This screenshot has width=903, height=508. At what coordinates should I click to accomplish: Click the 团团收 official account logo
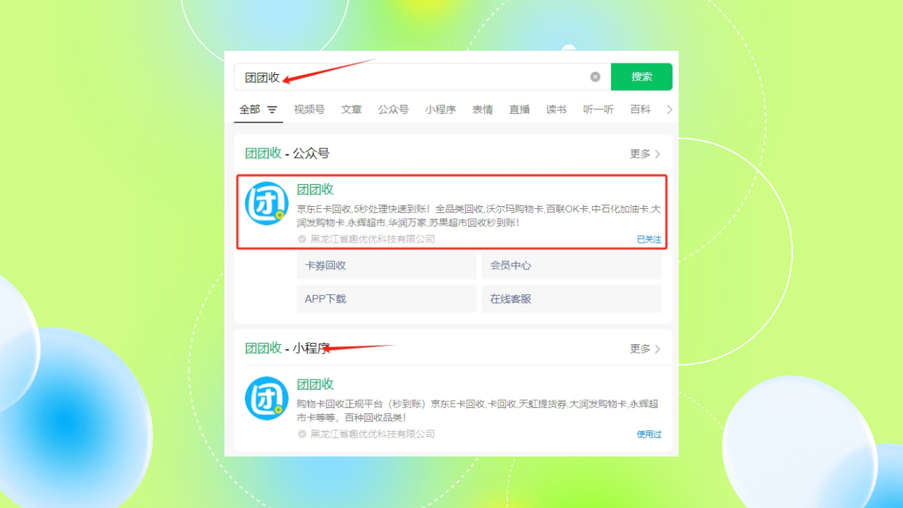(x=267, y=204)
